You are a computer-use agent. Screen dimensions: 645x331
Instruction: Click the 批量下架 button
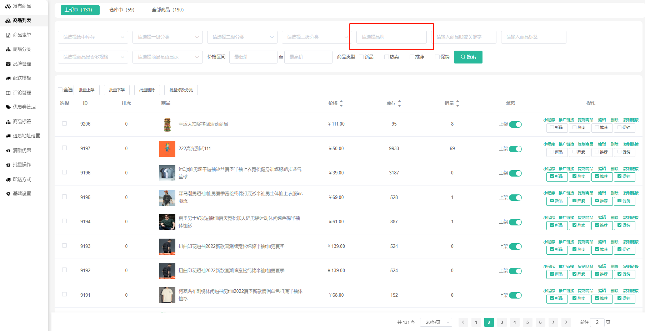tap(116, 90)
